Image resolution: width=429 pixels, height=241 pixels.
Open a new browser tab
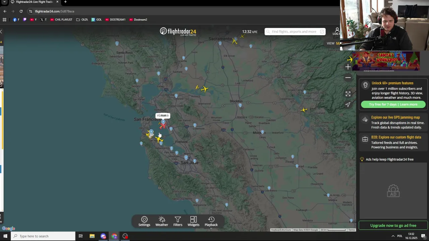pyautogui.click(x=65, y=2)
